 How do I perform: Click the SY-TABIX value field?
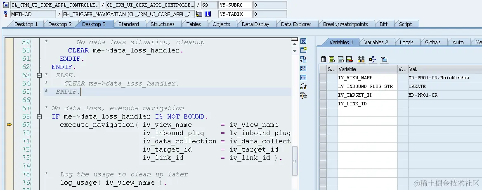click(x=269, y=14)
